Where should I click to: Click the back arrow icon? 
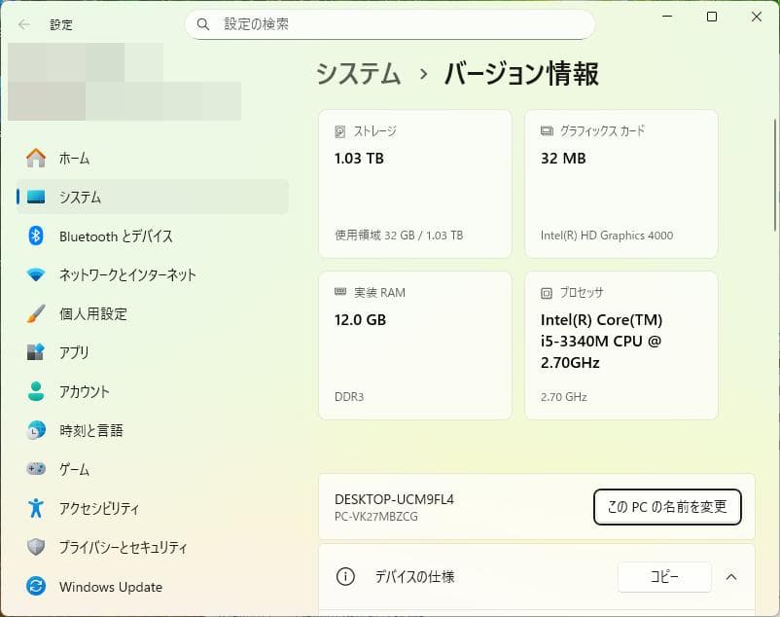point(24,24)
